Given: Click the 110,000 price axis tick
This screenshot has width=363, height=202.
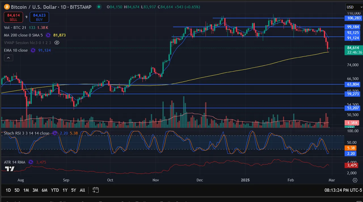Looking at the screenshot, I should coord(353,13).
